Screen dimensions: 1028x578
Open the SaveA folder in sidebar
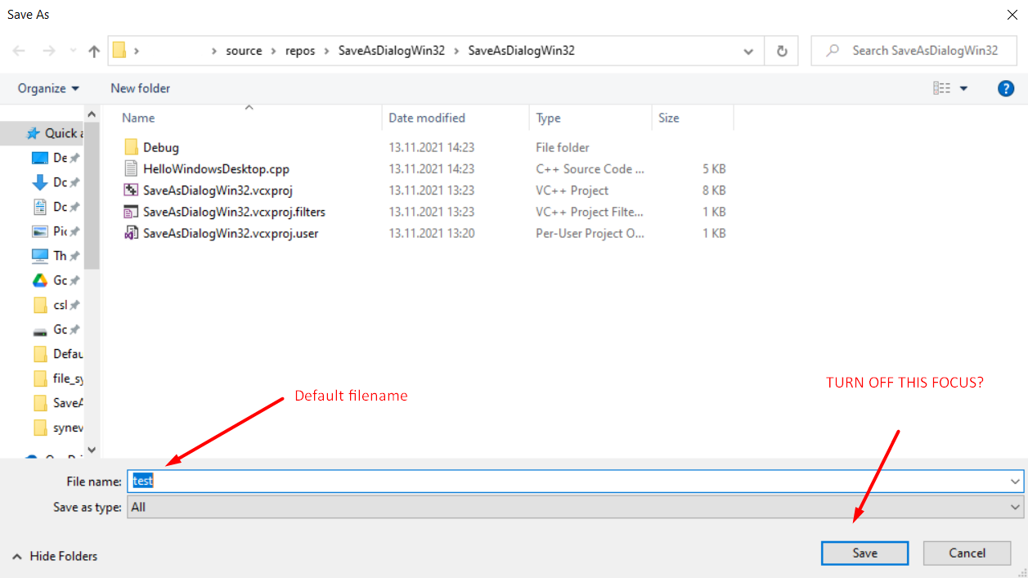pos(40,403)
